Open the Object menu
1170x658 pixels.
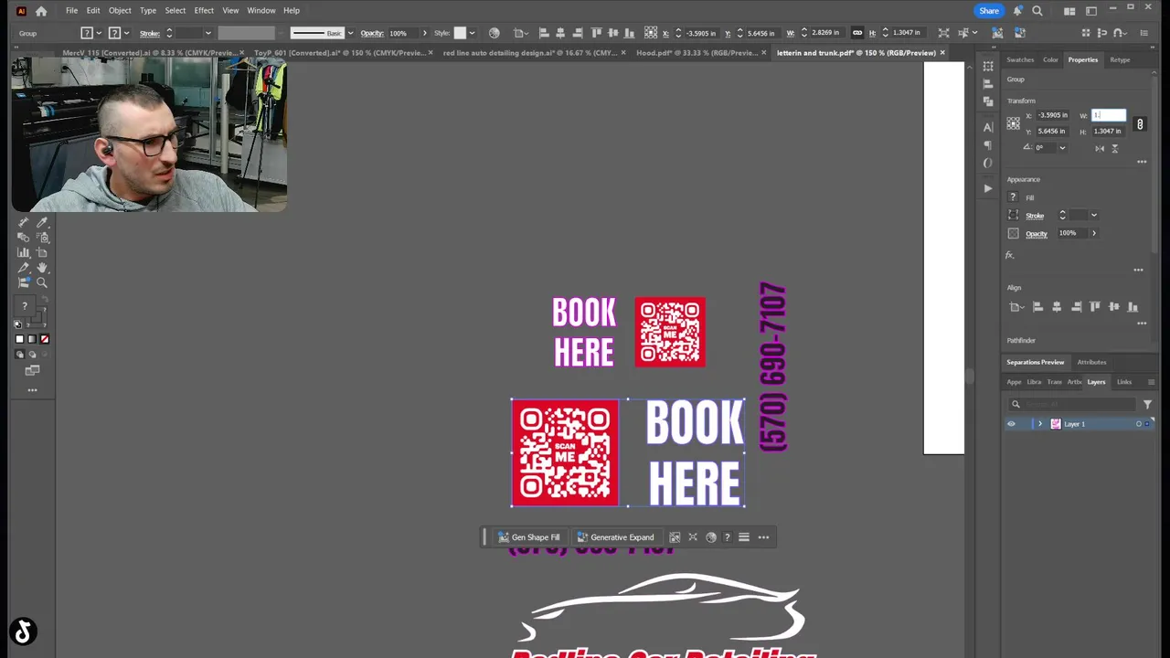(120, 11)
